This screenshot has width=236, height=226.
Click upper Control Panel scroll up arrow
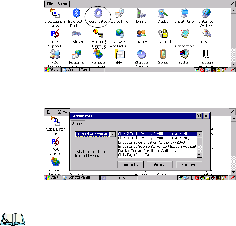(x=233, y=11)
